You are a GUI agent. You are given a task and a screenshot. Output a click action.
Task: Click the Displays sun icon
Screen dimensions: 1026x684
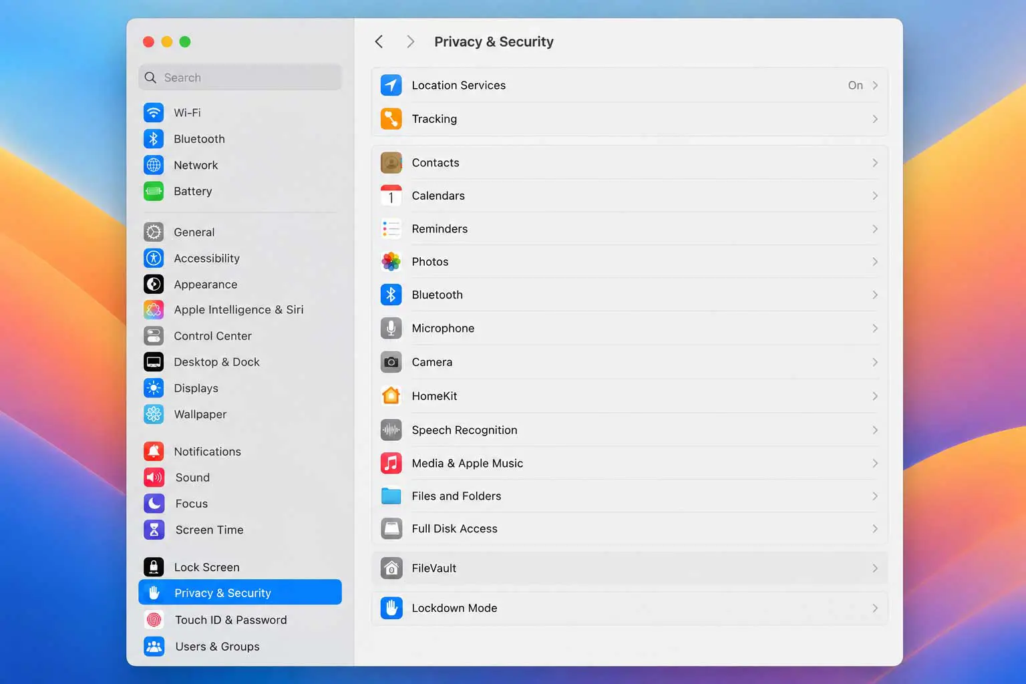[154, 387]
